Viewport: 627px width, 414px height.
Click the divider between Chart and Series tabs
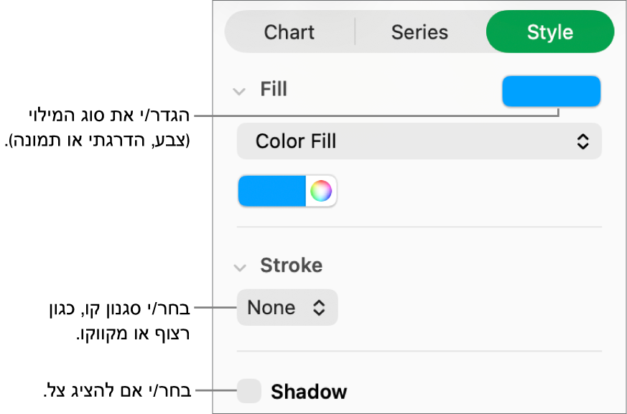click(355, 32)
